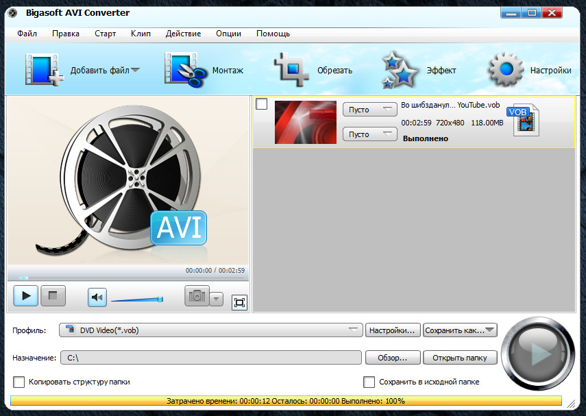Open Добавить файл dropdown arrow
The width and height of the screenshot is (586, 416).
pyautogui.click(x=135, y=70)
